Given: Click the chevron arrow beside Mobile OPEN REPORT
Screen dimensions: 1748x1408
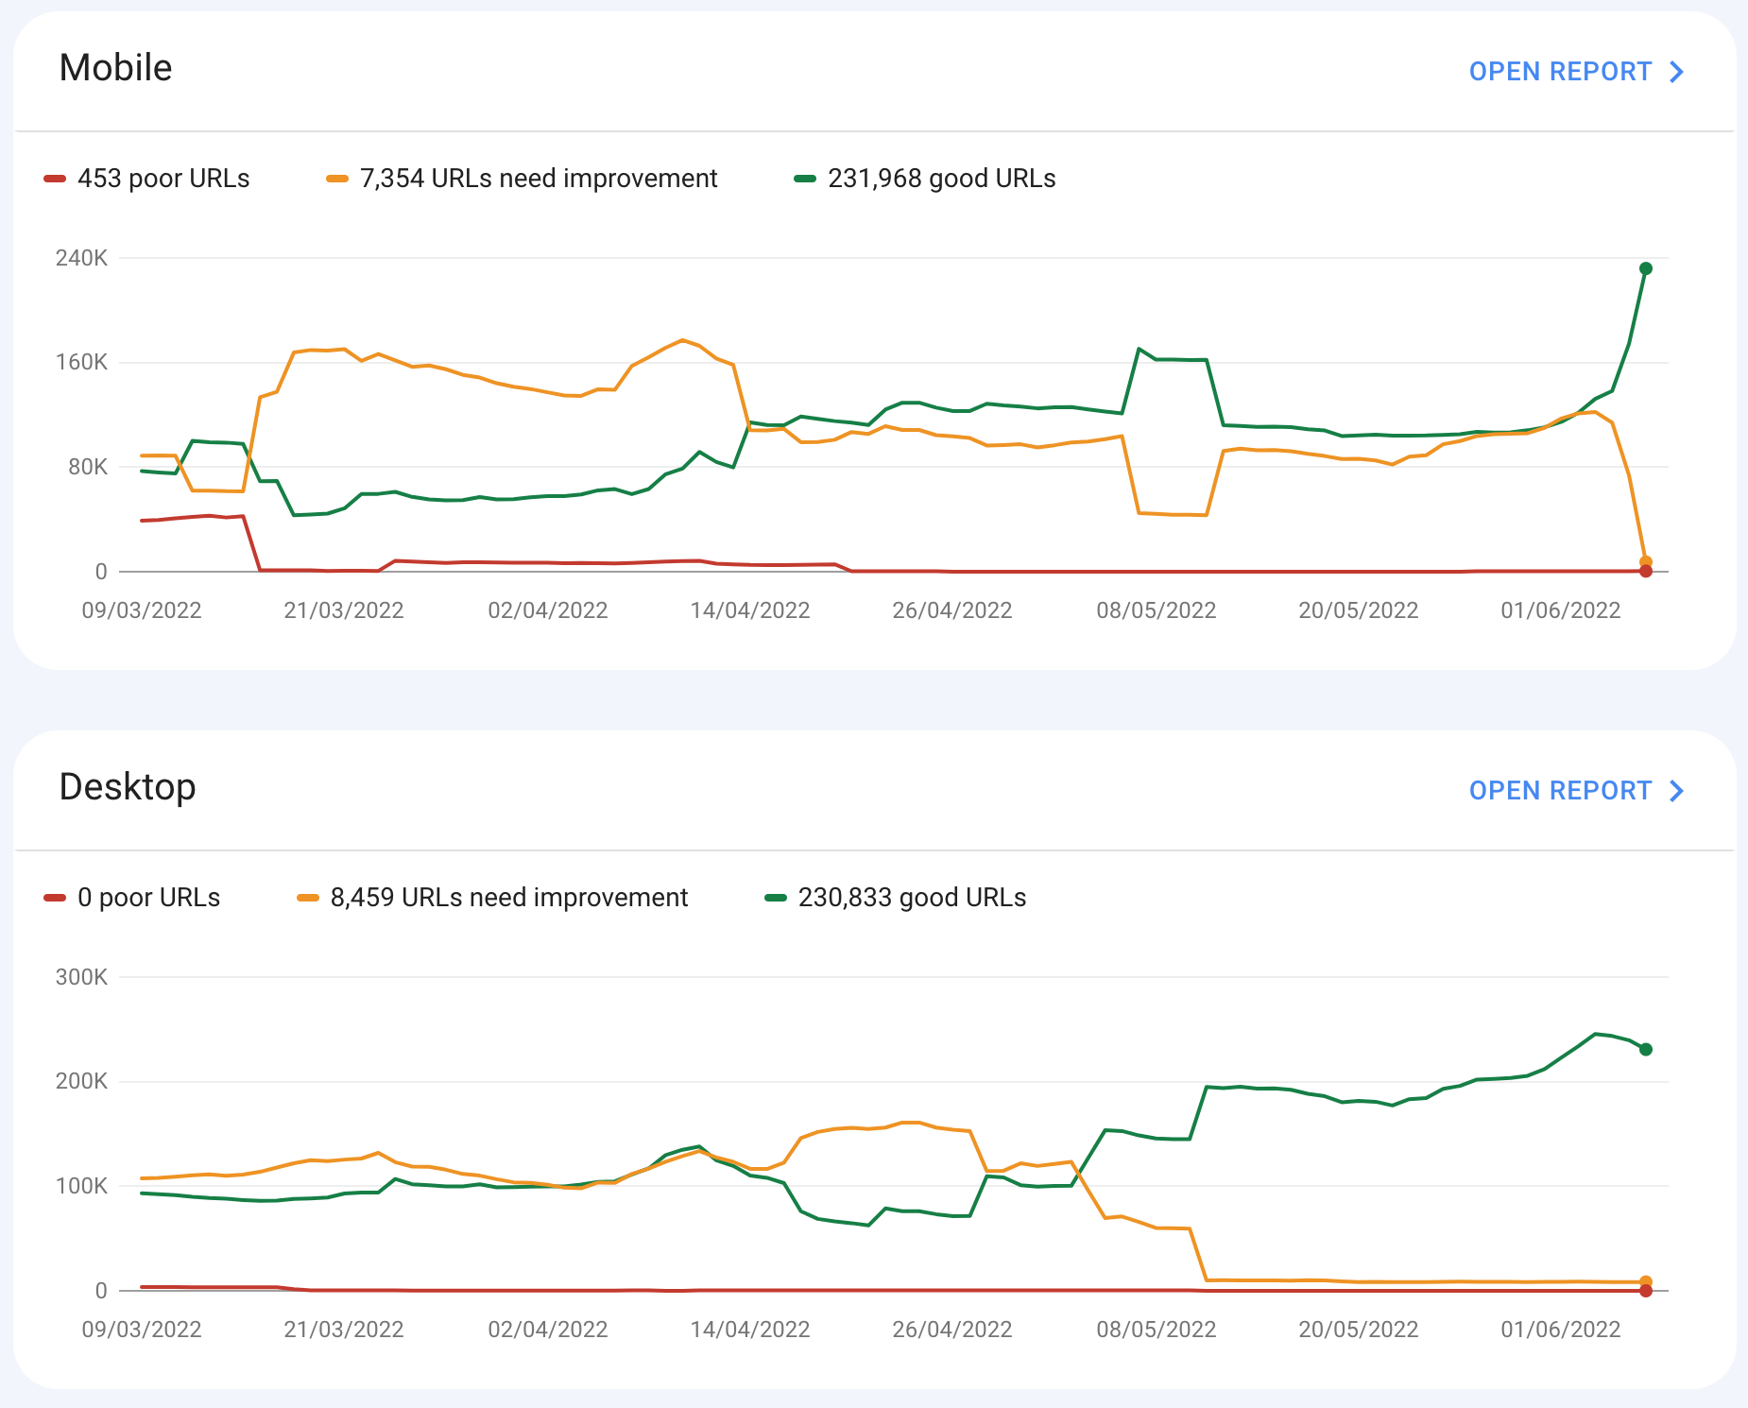Looking at the screenshot, I should tap(1677, 72).
